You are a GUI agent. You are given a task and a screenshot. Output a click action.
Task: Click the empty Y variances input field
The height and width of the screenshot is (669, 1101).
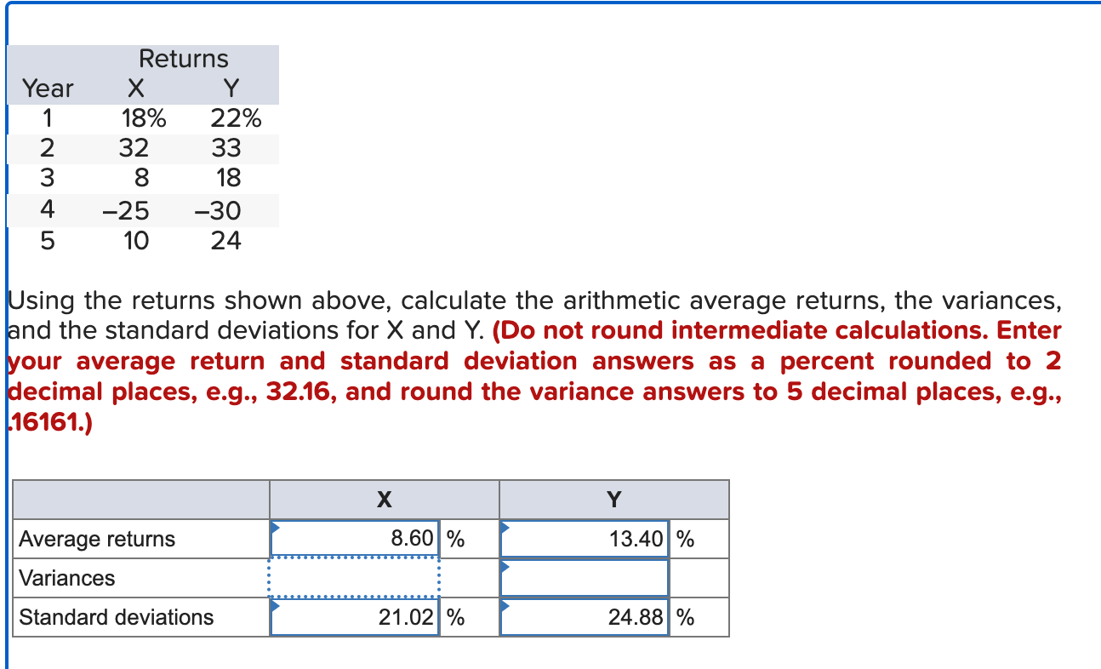[x=584, y=577]
